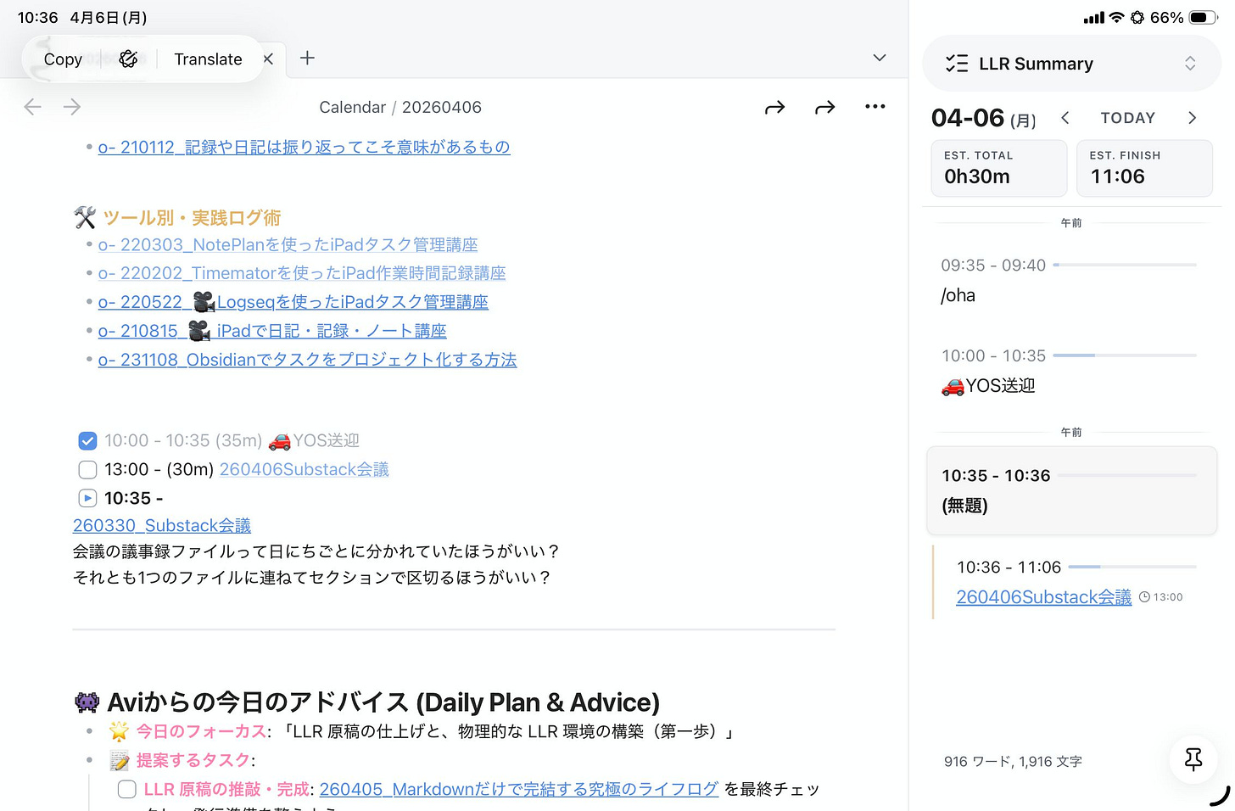
Task: Click the play toggle on the 10:35 task
Action: click(x=87, y=498)
